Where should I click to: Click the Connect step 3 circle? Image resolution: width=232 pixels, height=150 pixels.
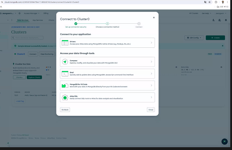pos(139,24)
